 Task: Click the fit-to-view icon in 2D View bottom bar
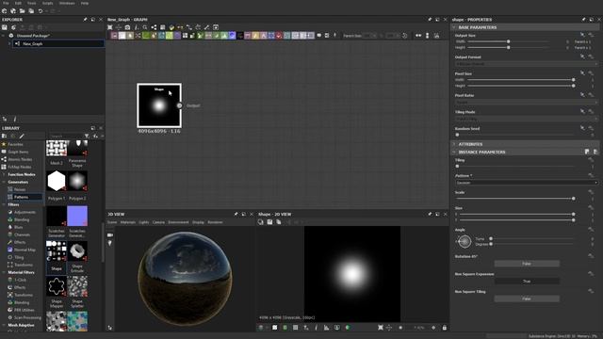tap(381, 328)
